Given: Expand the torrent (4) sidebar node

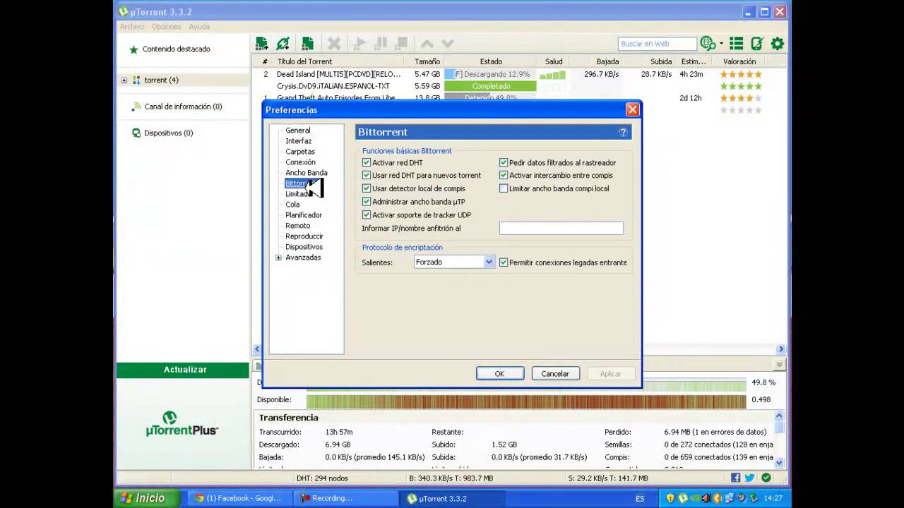Looking at the screenshot, I should (x=124, y=80).
